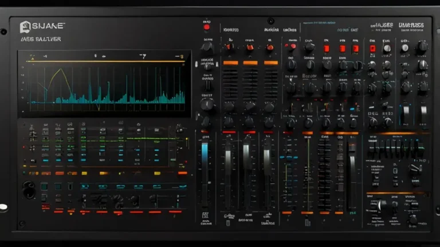Toggle the red square switch left of silver knob
The width and height of the screenshot is (440, 247).
click(372, 49)
